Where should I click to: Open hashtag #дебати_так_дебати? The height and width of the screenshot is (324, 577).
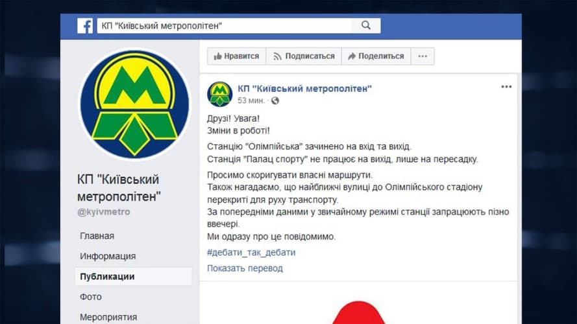pos(251,252)
